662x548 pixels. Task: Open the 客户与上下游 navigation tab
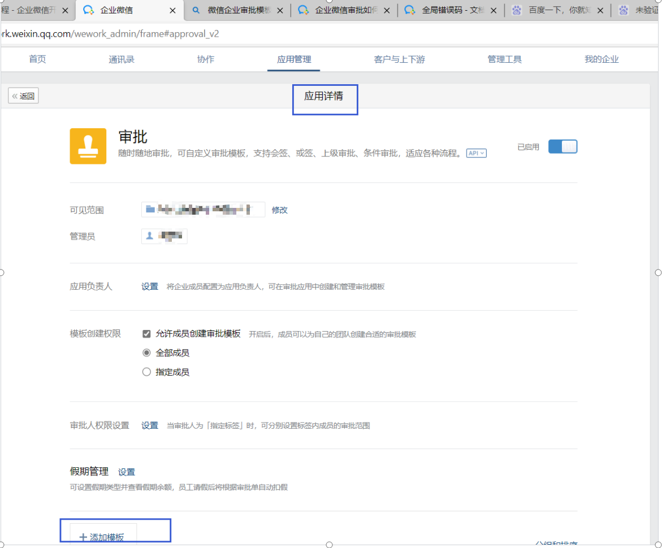(x=399, y=59)
